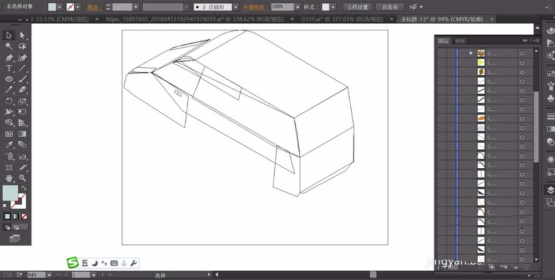Open the Symbols panel club icon
Viewport: 555px width, 280px height.
[551, 98]
